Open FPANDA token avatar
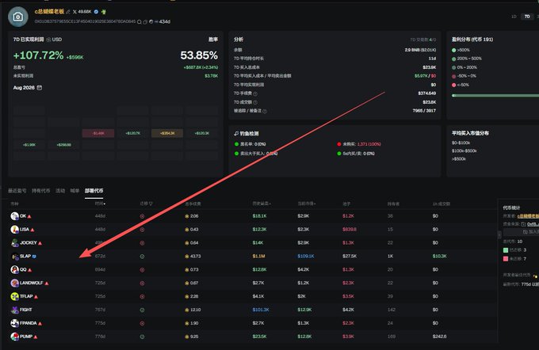This screenshot has height=350, width=539. pos(14,323)
